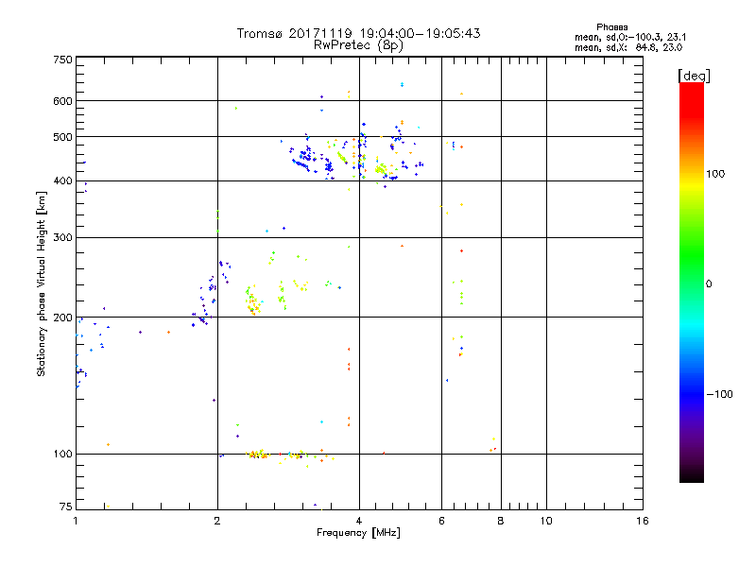Click the '[deg]' label above the color bar
The image size is (756, 567).
click(695, 76)
